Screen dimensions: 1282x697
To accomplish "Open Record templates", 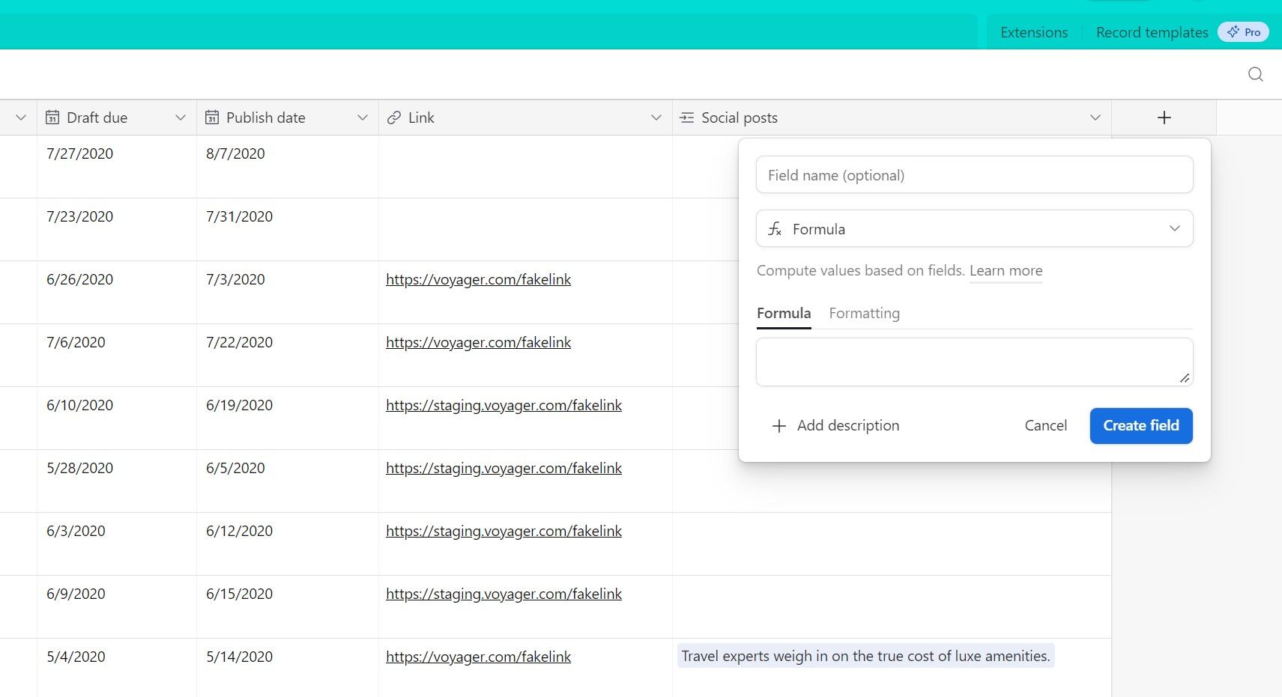I will [1152, 31].
